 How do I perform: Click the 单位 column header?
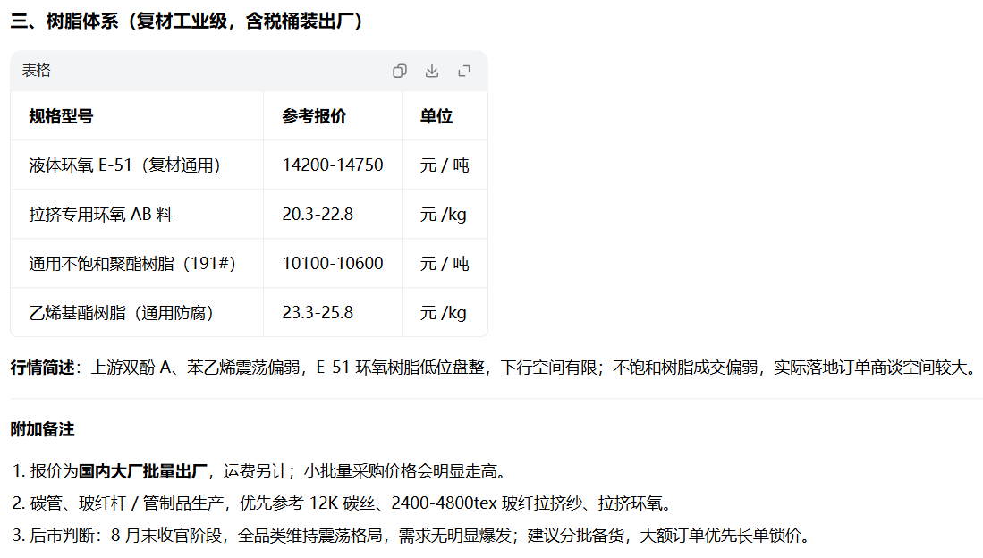coord(436,116)
